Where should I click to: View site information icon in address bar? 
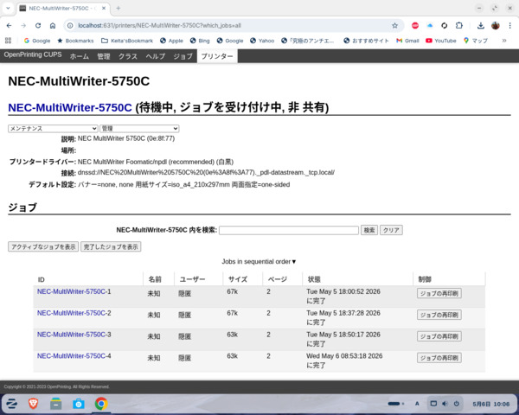[x=70, y=25]
